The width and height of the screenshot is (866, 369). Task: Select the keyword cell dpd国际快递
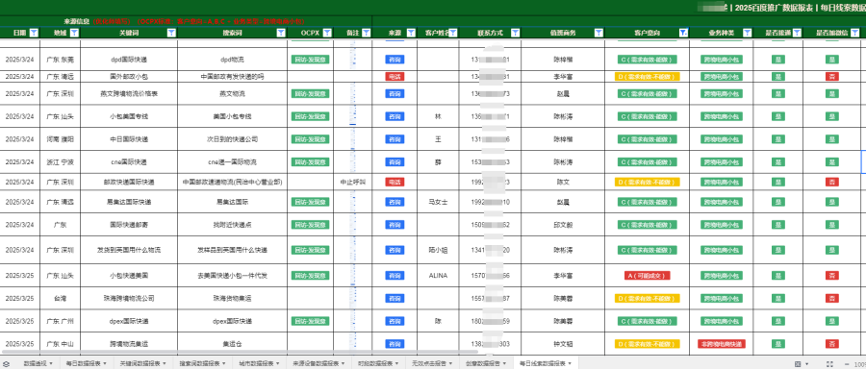pyautogui.click(x=129, y=59)
